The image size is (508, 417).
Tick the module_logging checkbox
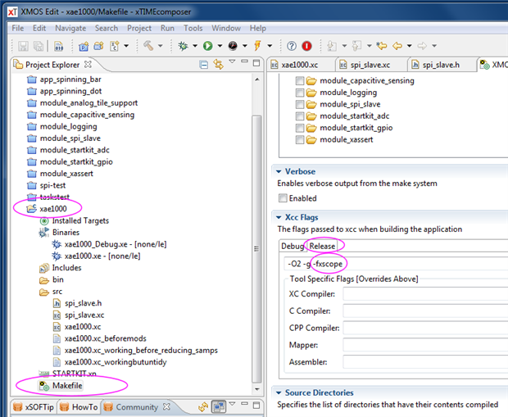[300, 93]
